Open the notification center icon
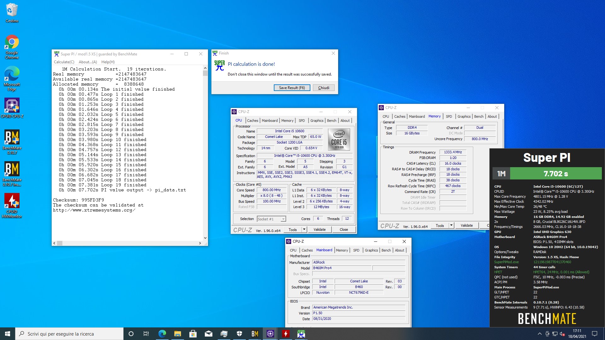Screen dimensions: 605x340 pyautogui.click(x=595, y=334)
